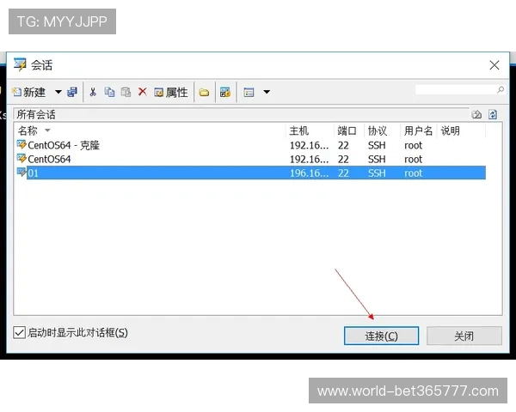The height and width of the screenshot is (412, 516).
Task: Select the 'CentOS64 - 克隆' session
Action: (x=251, y=145)
